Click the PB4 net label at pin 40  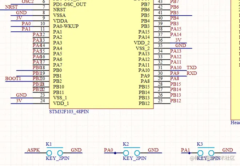click(175, 18)
